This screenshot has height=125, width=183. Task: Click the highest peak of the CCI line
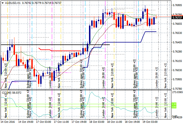click(90, 93)
